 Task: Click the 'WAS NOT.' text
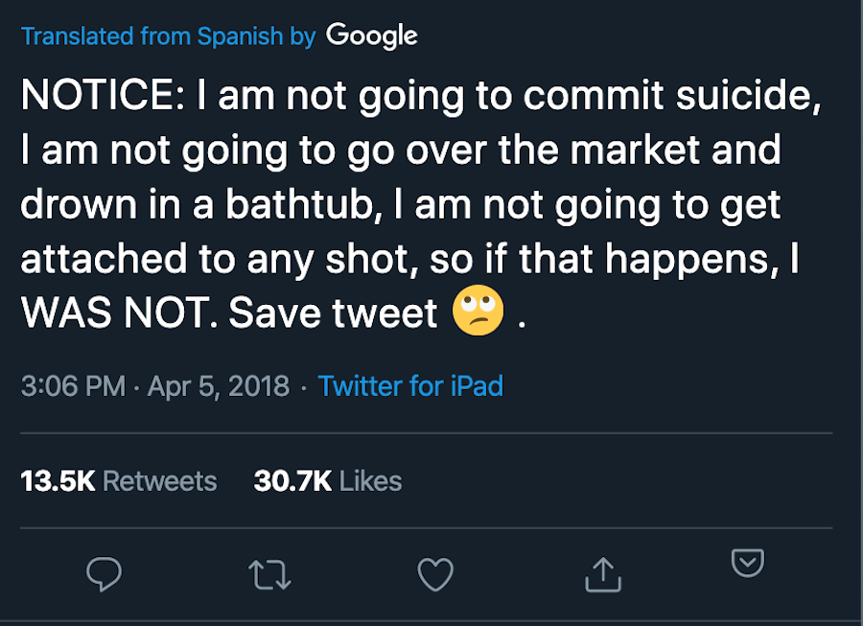coord(120,313)
